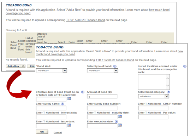Image resolution: width=190 pixels, height=138 pixels.
Task: Focus the effective date of bond field
Action: pos(51,99)
